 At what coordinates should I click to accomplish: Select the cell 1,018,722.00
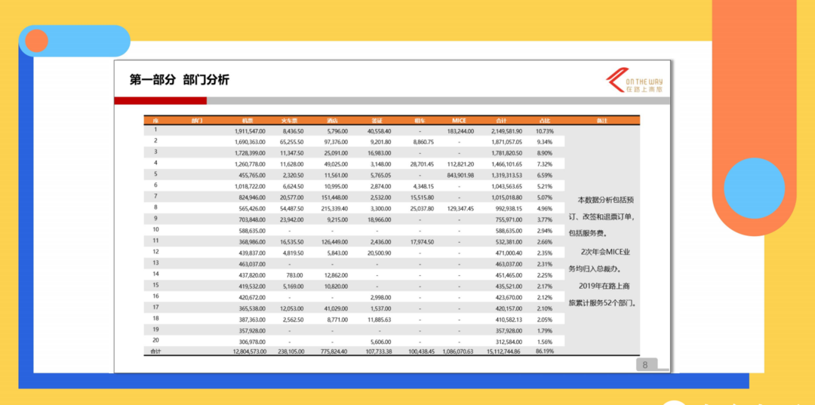click(250, 186)
